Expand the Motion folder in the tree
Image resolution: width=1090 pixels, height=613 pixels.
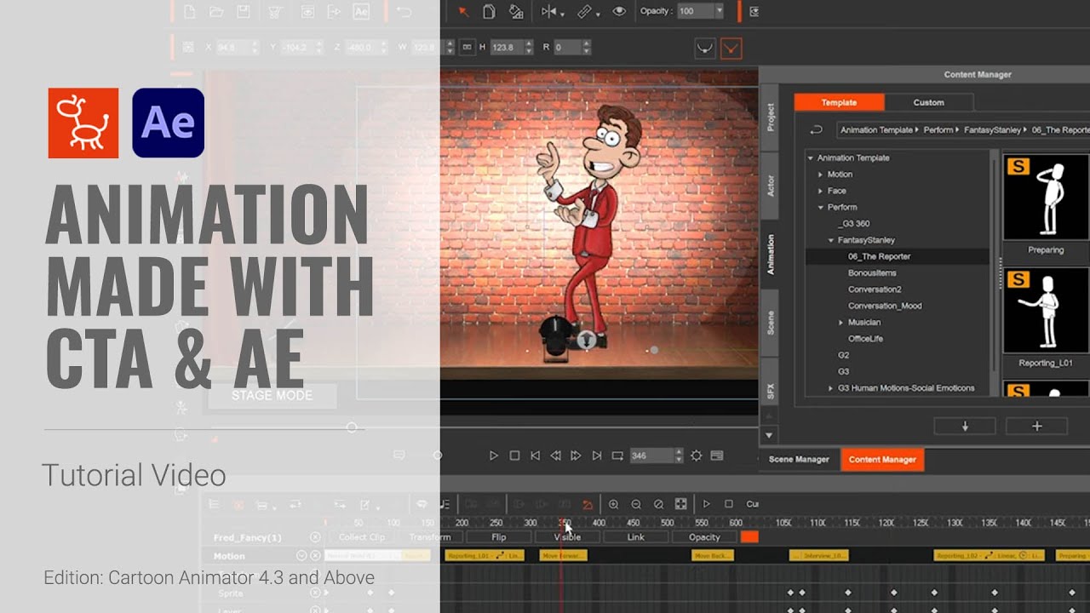[x=821, y=175]
